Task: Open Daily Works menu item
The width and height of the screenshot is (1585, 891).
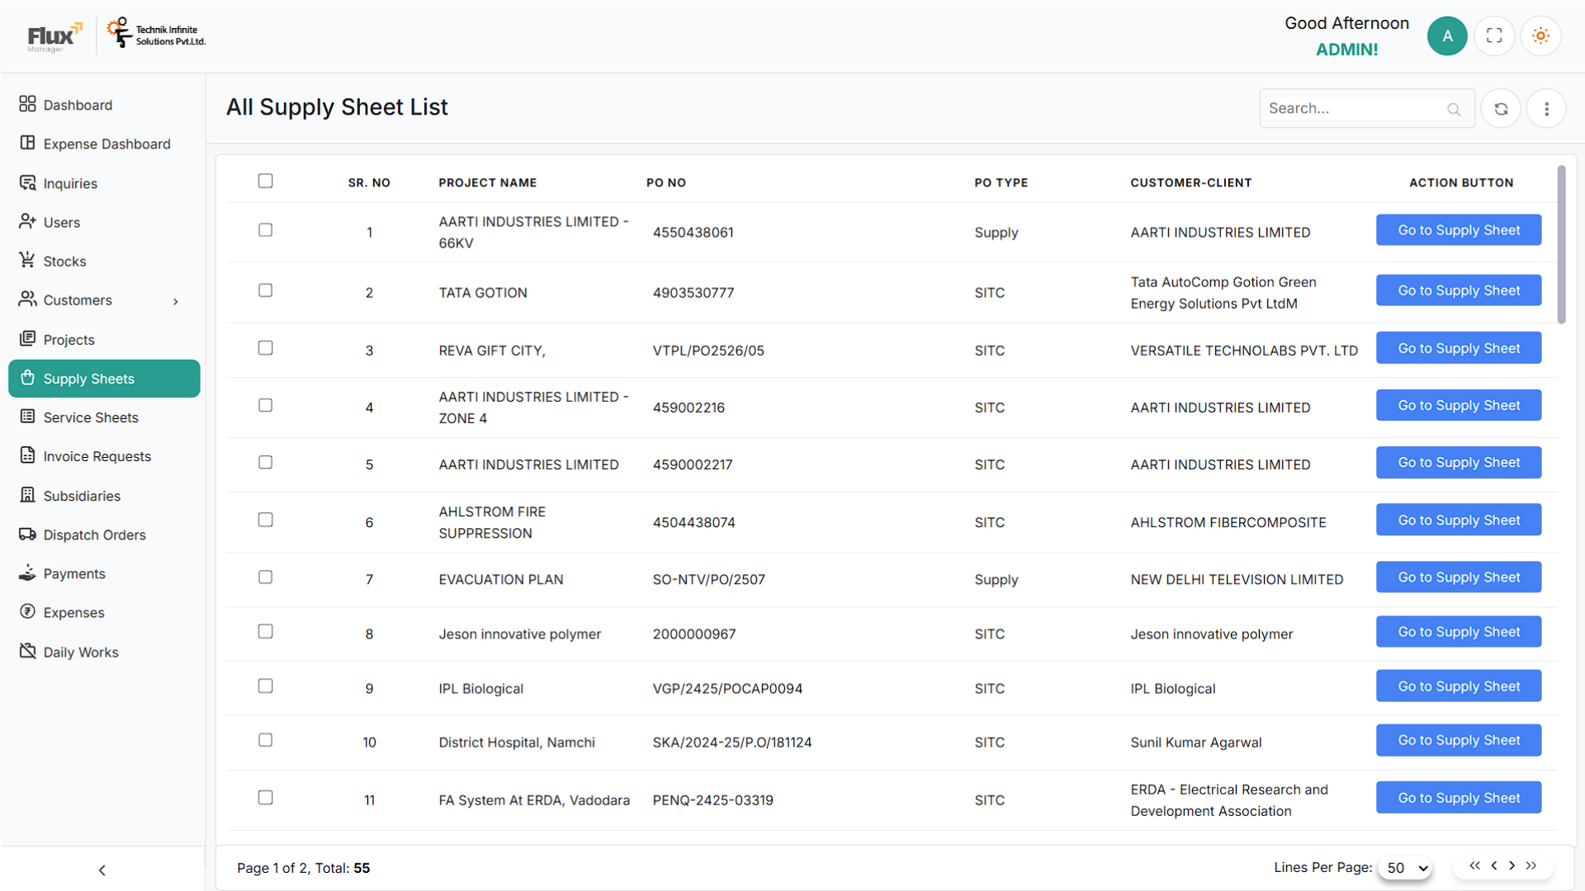Action: point(104,652)
